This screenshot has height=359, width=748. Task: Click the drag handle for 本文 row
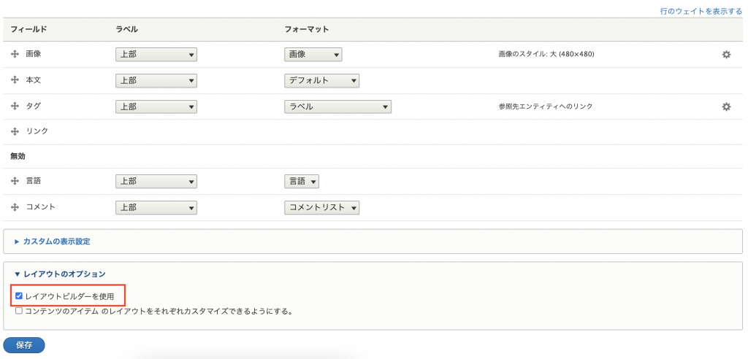point(15,80)
